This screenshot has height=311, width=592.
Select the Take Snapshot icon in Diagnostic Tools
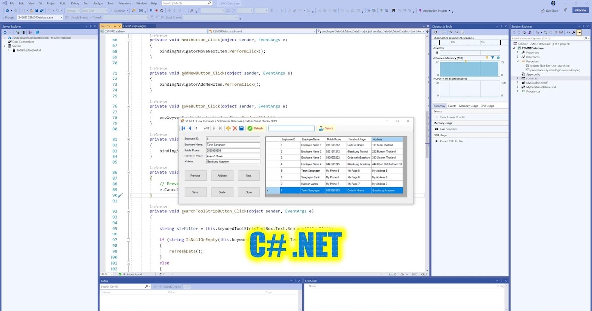coord(436,128)
